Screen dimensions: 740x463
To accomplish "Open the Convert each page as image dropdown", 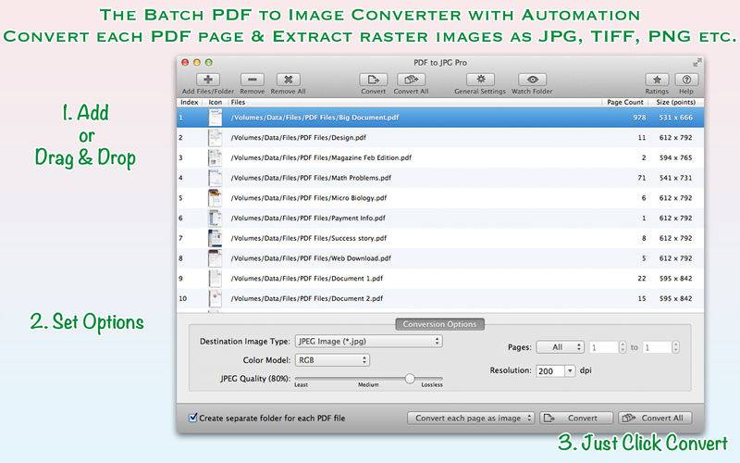I will click(471, 419).
